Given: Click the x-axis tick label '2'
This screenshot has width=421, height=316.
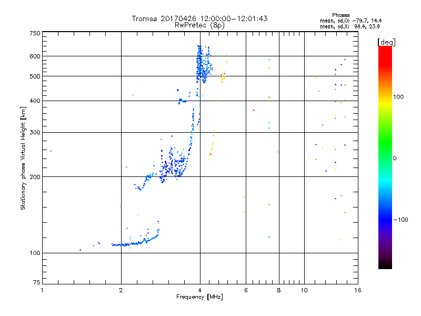Looking at the screenshot, I should 121,290.
